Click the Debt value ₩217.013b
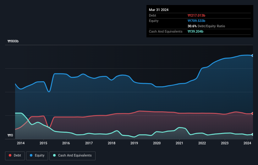 pyautogui.click(x=196, y=15)
